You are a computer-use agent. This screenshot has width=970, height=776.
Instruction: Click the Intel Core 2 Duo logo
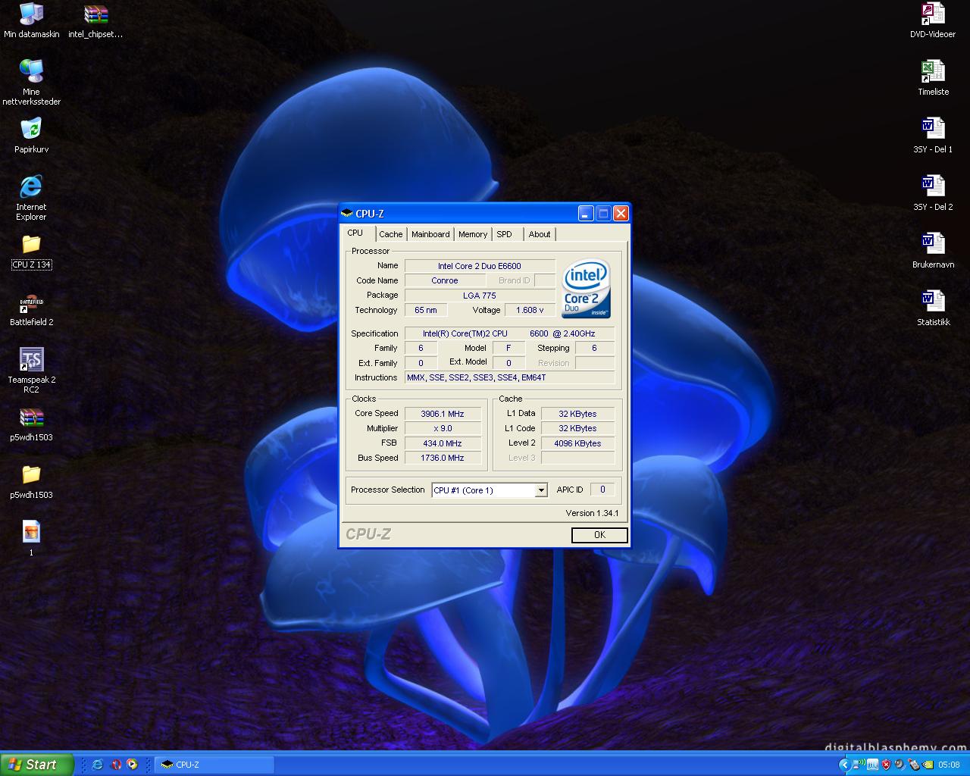click(x=586, y=289)
